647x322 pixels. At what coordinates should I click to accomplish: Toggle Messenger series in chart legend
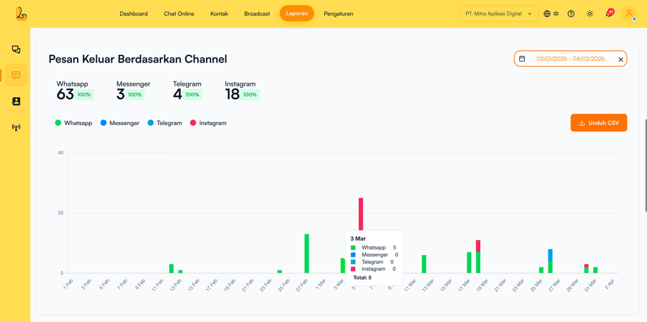119,123
